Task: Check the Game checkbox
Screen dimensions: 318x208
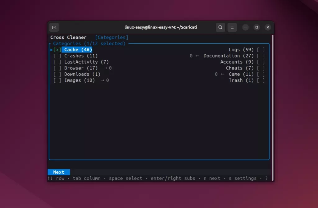Action: pos(261,74)
